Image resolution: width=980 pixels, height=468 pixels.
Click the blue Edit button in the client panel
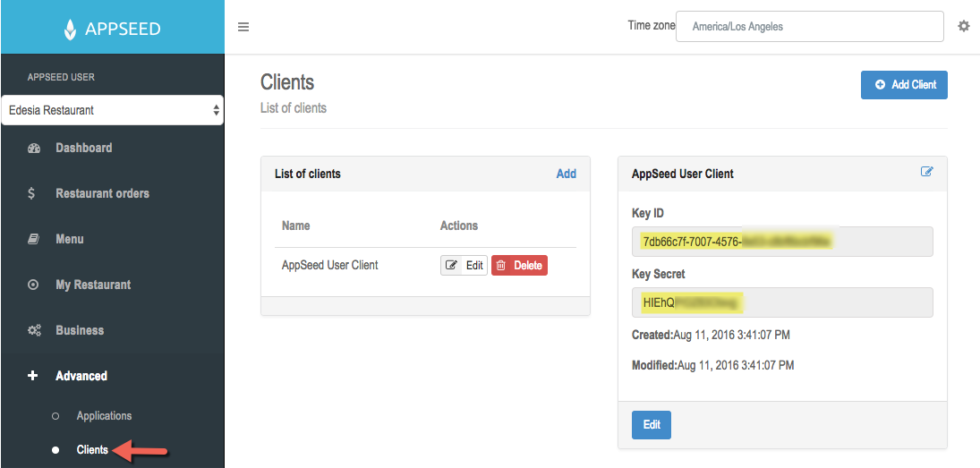[652, 425]
